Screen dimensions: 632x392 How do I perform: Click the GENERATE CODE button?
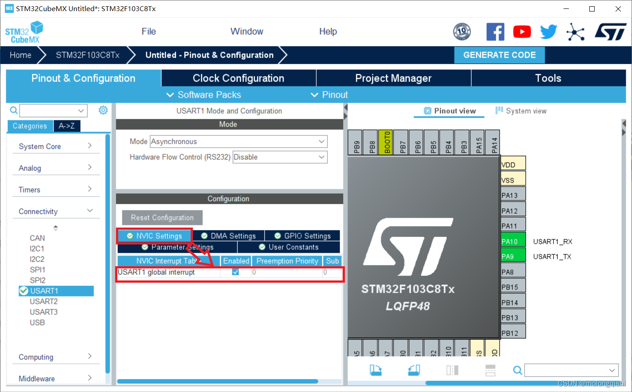tap(500, 55)
